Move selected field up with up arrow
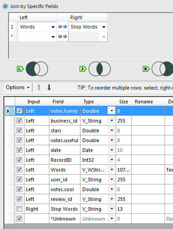This screenshot has height=229, width=173. pos(39,87)
